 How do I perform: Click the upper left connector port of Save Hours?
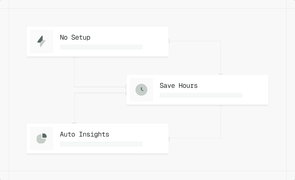[126, 87]
